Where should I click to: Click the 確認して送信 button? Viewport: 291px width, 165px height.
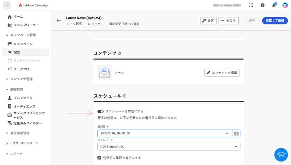275,21
